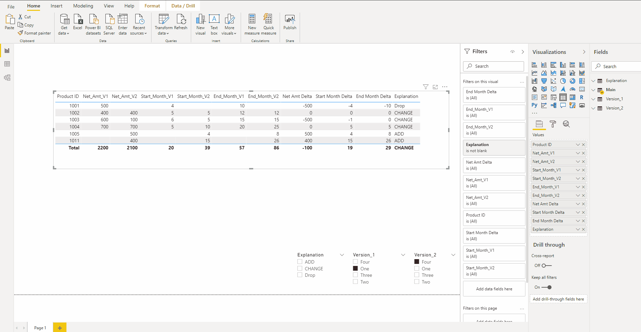Click the Publish icon

pos(290,22)
